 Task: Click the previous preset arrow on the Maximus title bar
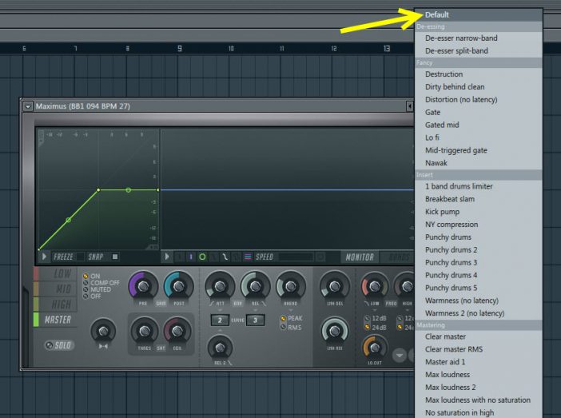pyautogui.click(x=410, y=106)
